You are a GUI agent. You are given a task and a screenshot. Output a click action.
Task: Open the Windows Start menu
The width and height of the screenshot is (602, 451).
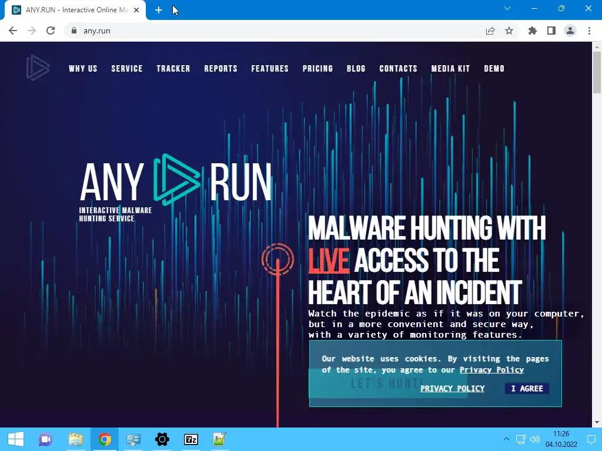point(16,439)
